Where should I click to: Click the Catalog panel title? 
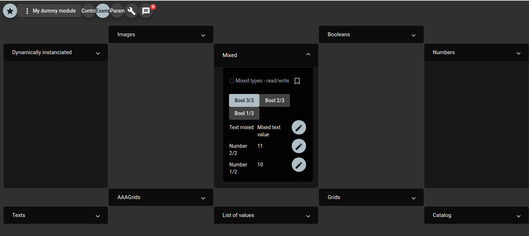[x=442, y=215]
